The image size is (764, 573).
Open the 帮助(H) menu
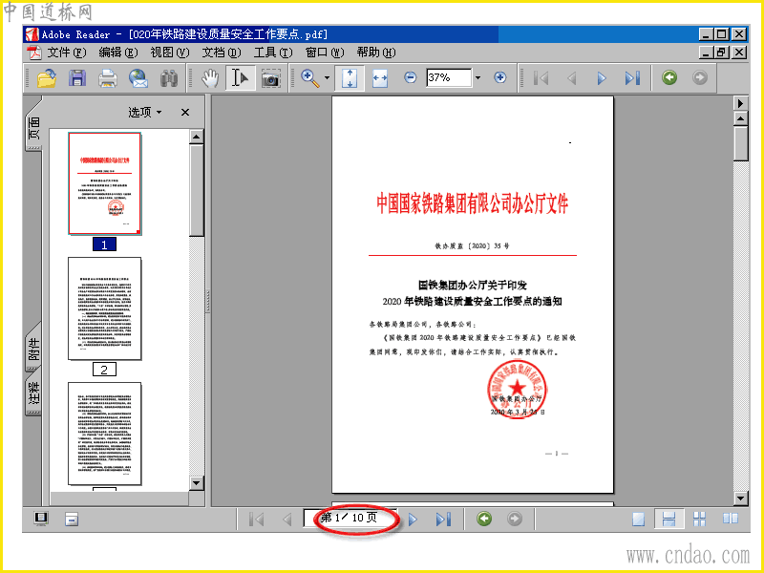[x=375, y=53]
